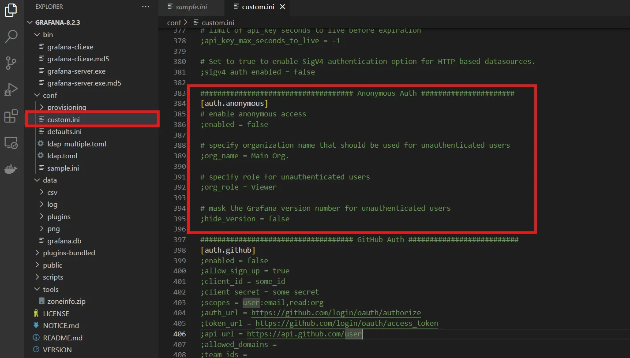The image size is (630, 358).
Task: Expand the plugins folder
Action: point(41,216)
